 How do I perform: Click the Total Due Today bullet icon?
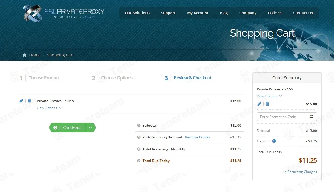(139, 161)
